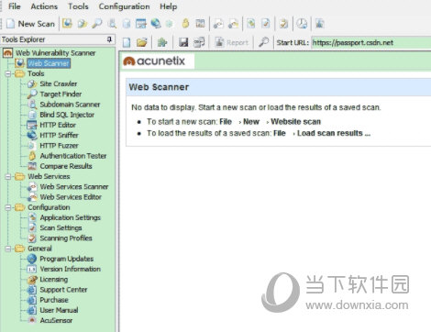Select Version Information in the tree
The height and width of the screenshot is (332, 431).
[70, 269]
